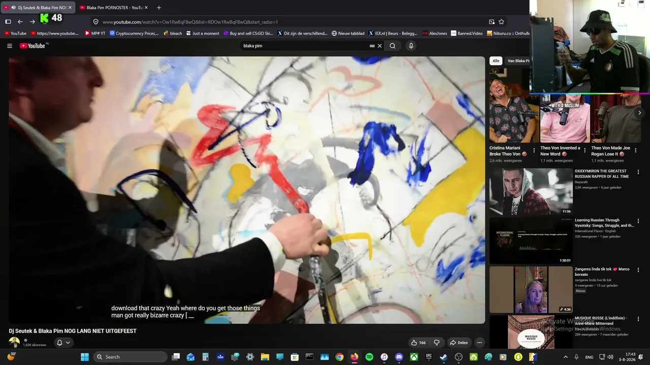This screenshot has width=650, height=365.
Task: Select the 'Van Blaka Pim' filter chip
Action: pyautogui.click(x=518, y=61)
